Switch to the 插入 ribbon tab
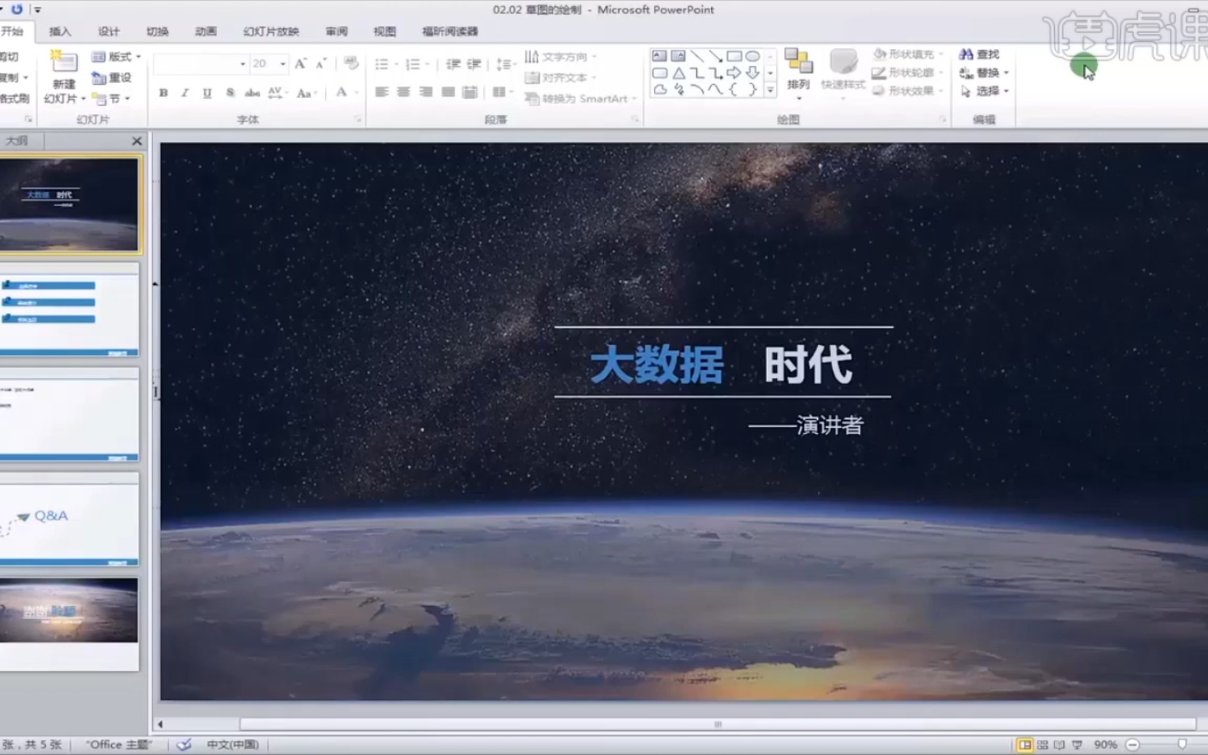The height and width of the screenshot is (755, 1208). 60,31
